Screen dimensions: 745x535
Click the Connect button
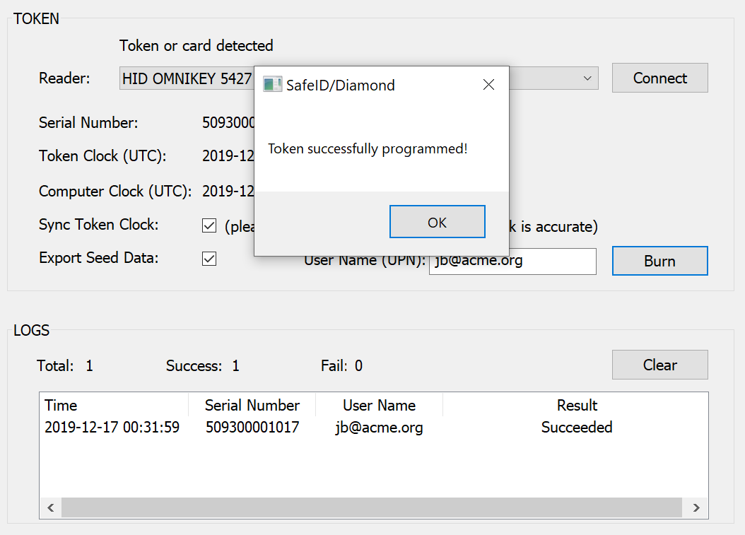tap(659, 78)
